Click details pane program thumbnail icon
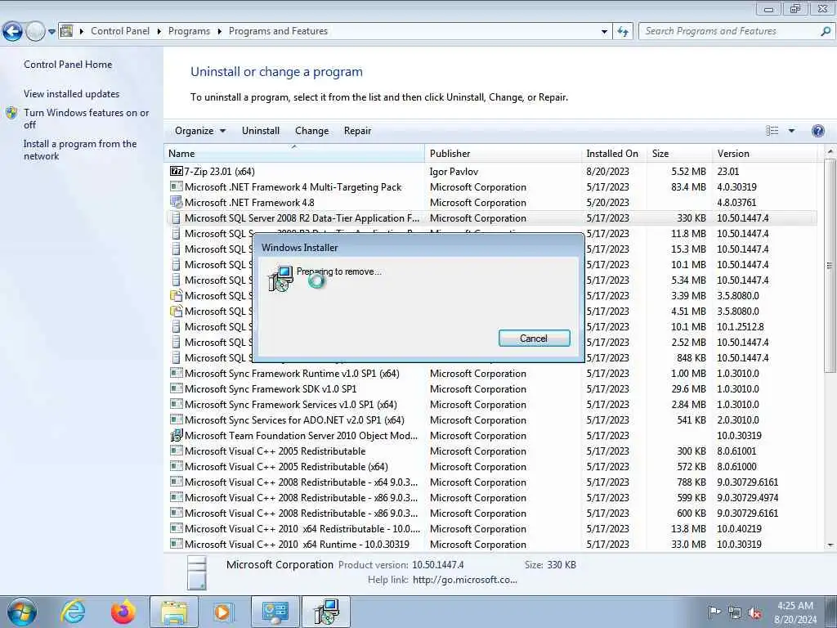 click(x=197, y=572)
